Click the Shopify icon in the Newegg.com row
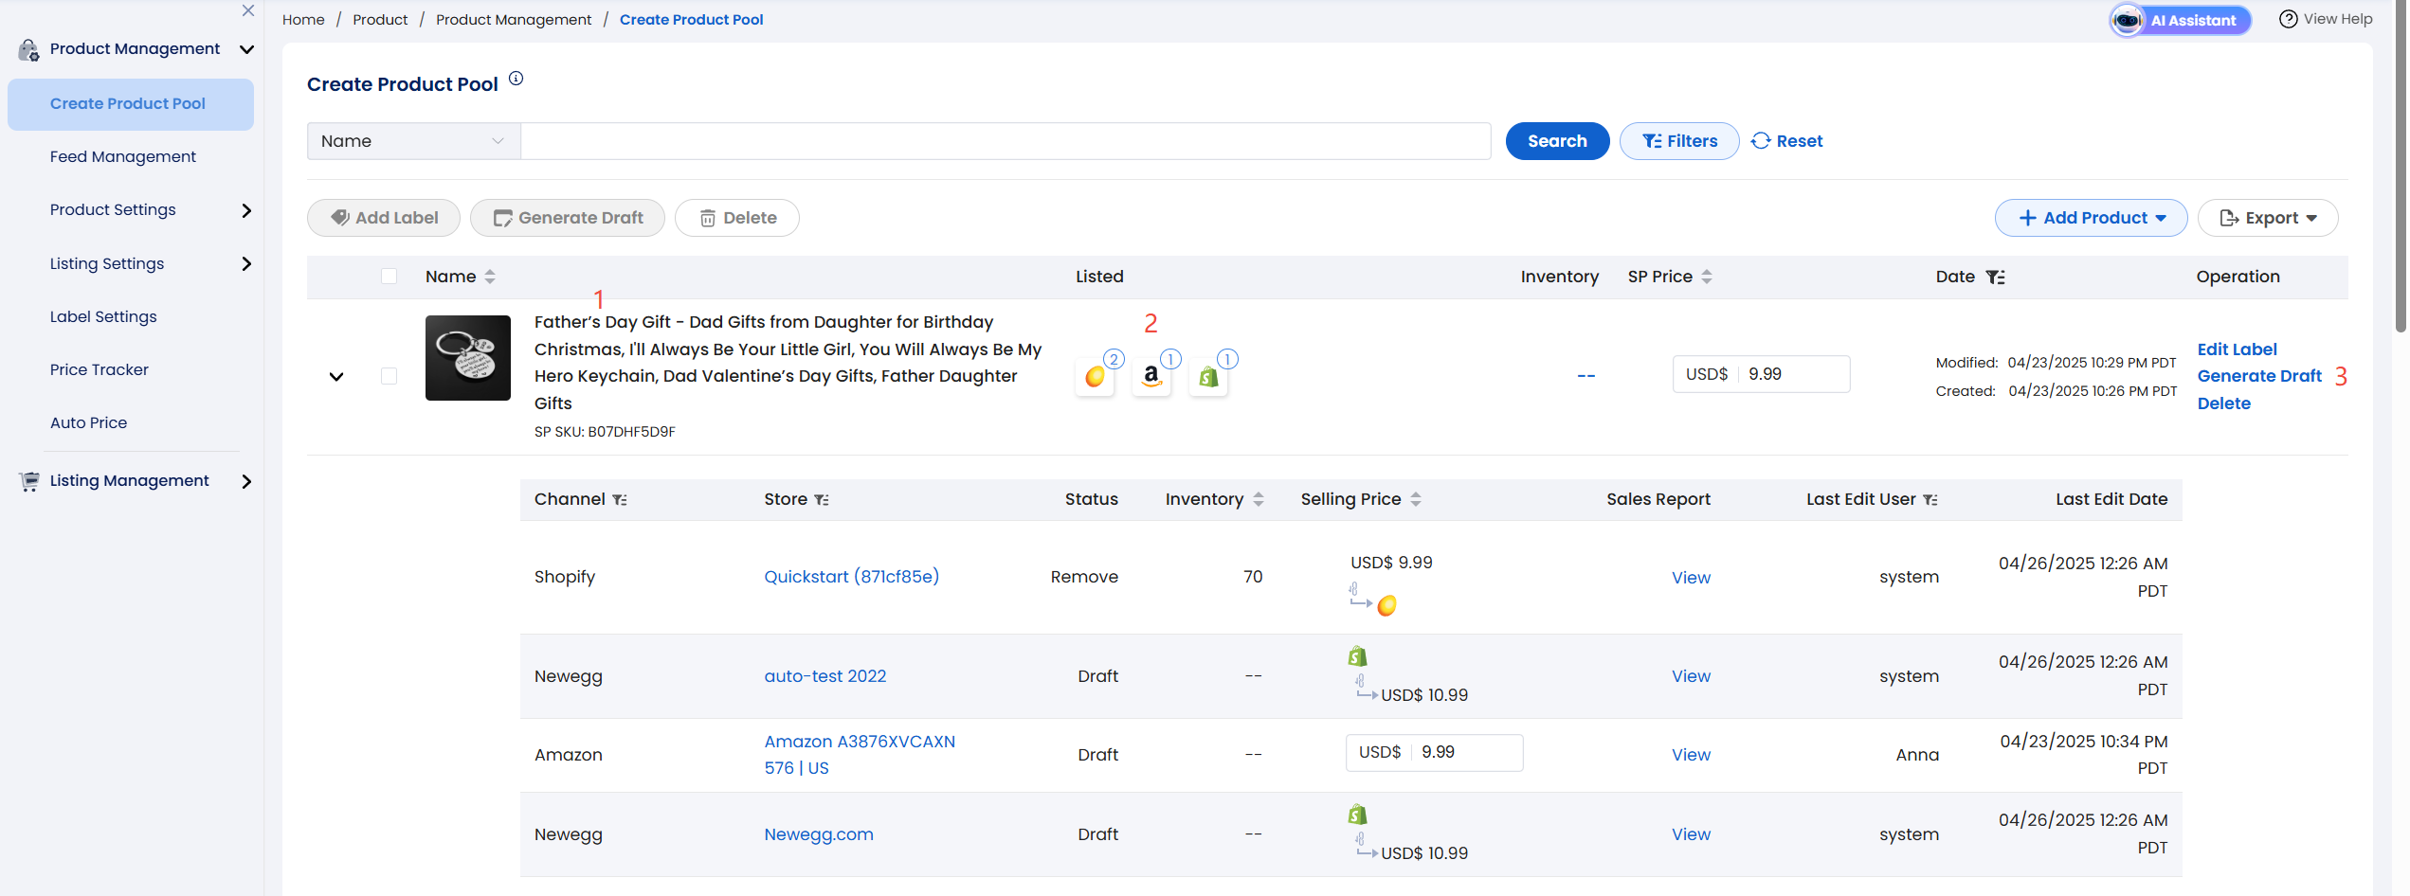This screenshot has height=896, width=2410. [x=1357, y=814]
